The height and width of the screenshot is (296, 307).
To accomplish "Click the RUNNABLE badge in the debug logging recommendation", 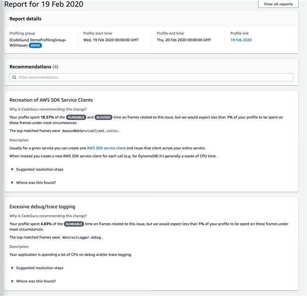I will (73, 224).
